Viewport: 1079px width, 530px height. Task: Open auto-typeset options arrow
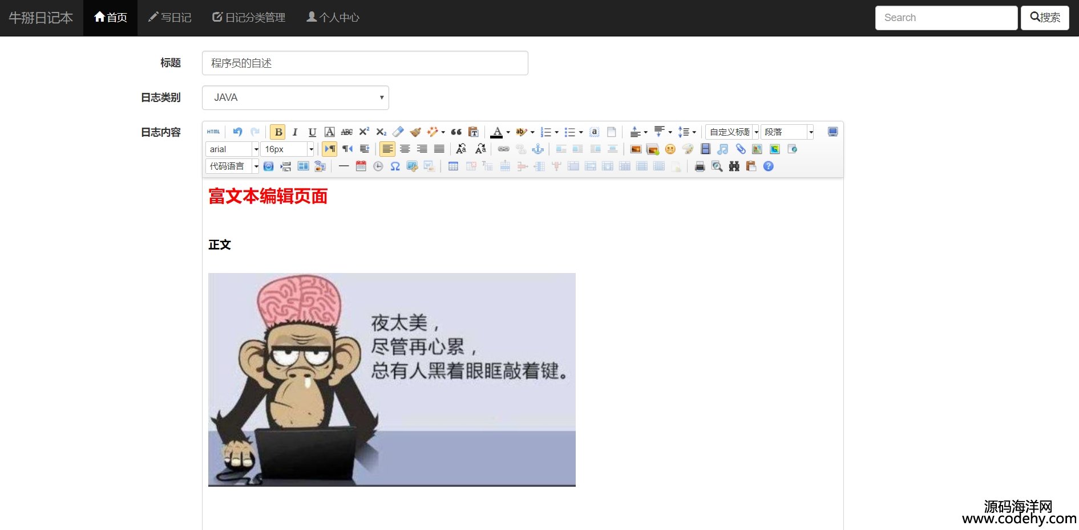click(x=443, y=132)
